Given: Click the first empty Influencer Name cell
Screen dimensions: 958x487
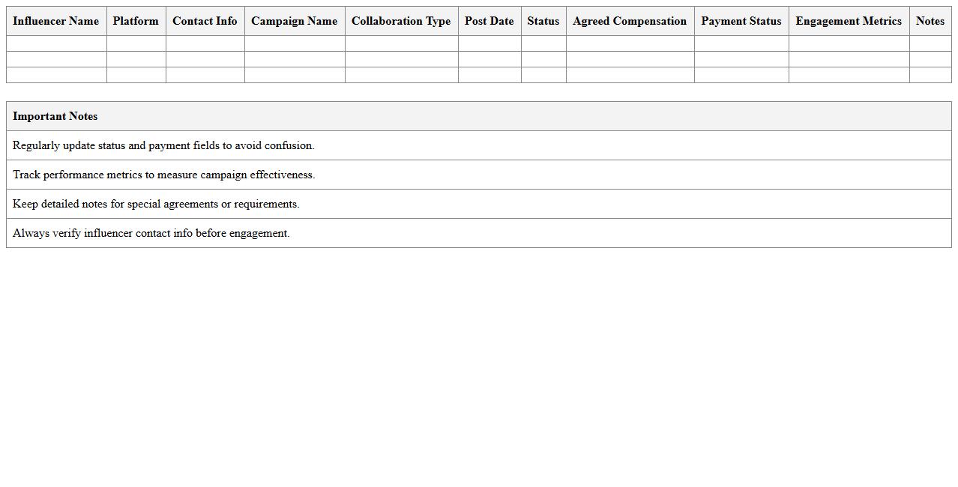Looking at the screenshot, I should tap(55, 43).
